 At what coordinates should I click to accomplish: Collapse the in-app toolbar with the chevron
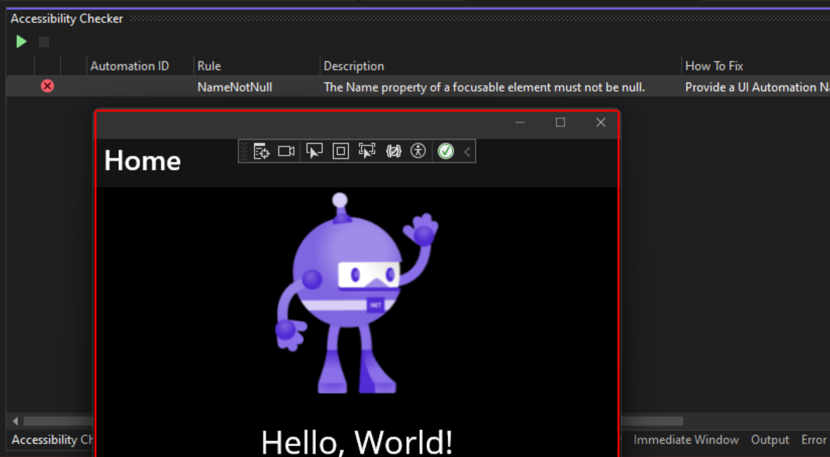click(467, 151)
